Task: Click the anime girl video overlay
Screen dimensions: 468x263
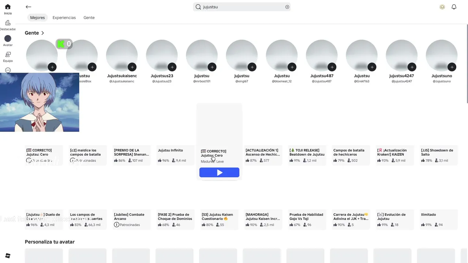Action: pyautogui.click(x=39, y=102)
